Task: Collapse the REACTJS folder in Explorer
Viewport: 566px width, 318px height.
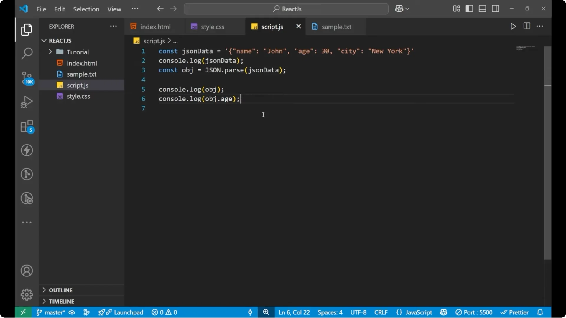Action: click(44, 40)
